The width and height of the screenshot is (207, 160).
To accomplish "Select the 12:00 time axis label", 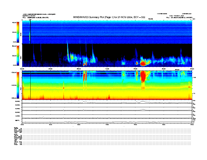I will [x=107, y=68].
